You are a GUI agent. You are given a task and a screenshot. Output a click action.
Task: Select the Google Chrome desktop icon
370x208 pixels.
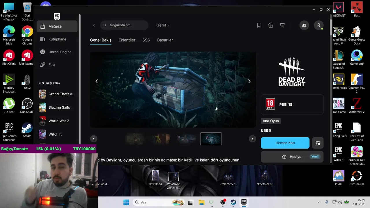(27, 36)
